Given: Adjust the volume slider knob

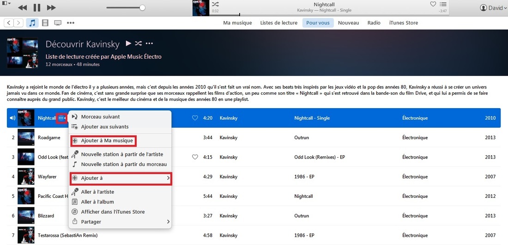Looking at the screenshot, I should click(x=142, y=8).
